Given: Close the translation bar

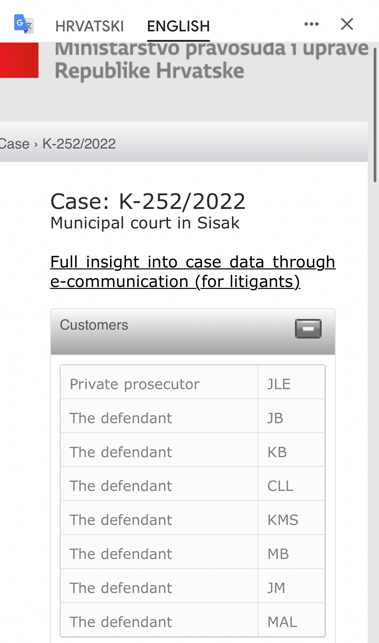Looking at the screenshot, I should tap(347, 24).
